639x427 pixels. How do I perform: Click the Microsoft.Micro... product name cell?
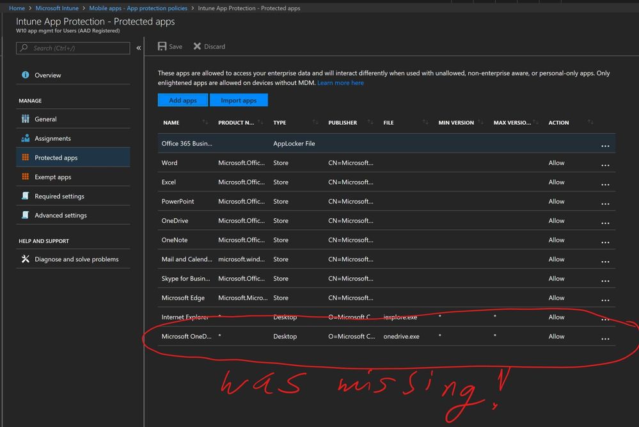point(243,298)
